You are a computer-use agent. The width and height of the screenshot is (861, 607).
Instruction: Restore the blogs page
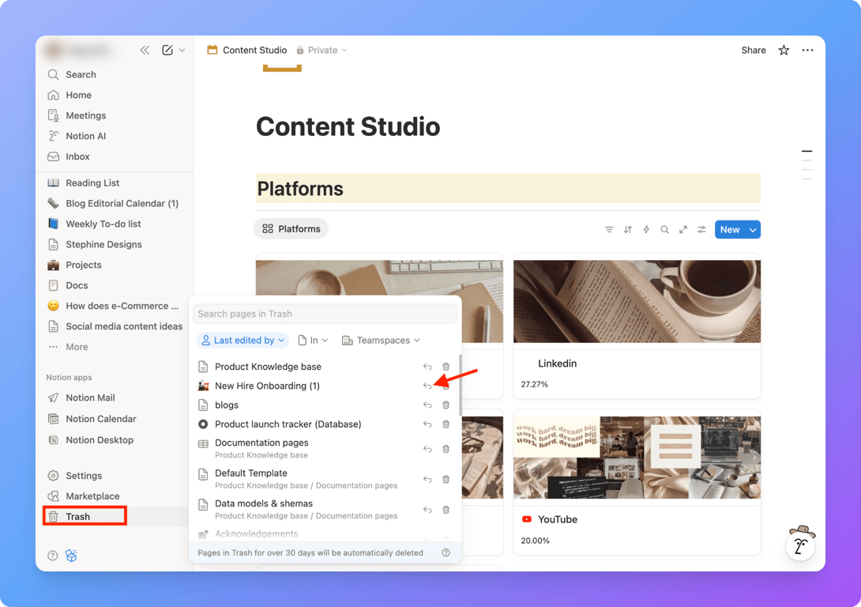pos(427,405)
